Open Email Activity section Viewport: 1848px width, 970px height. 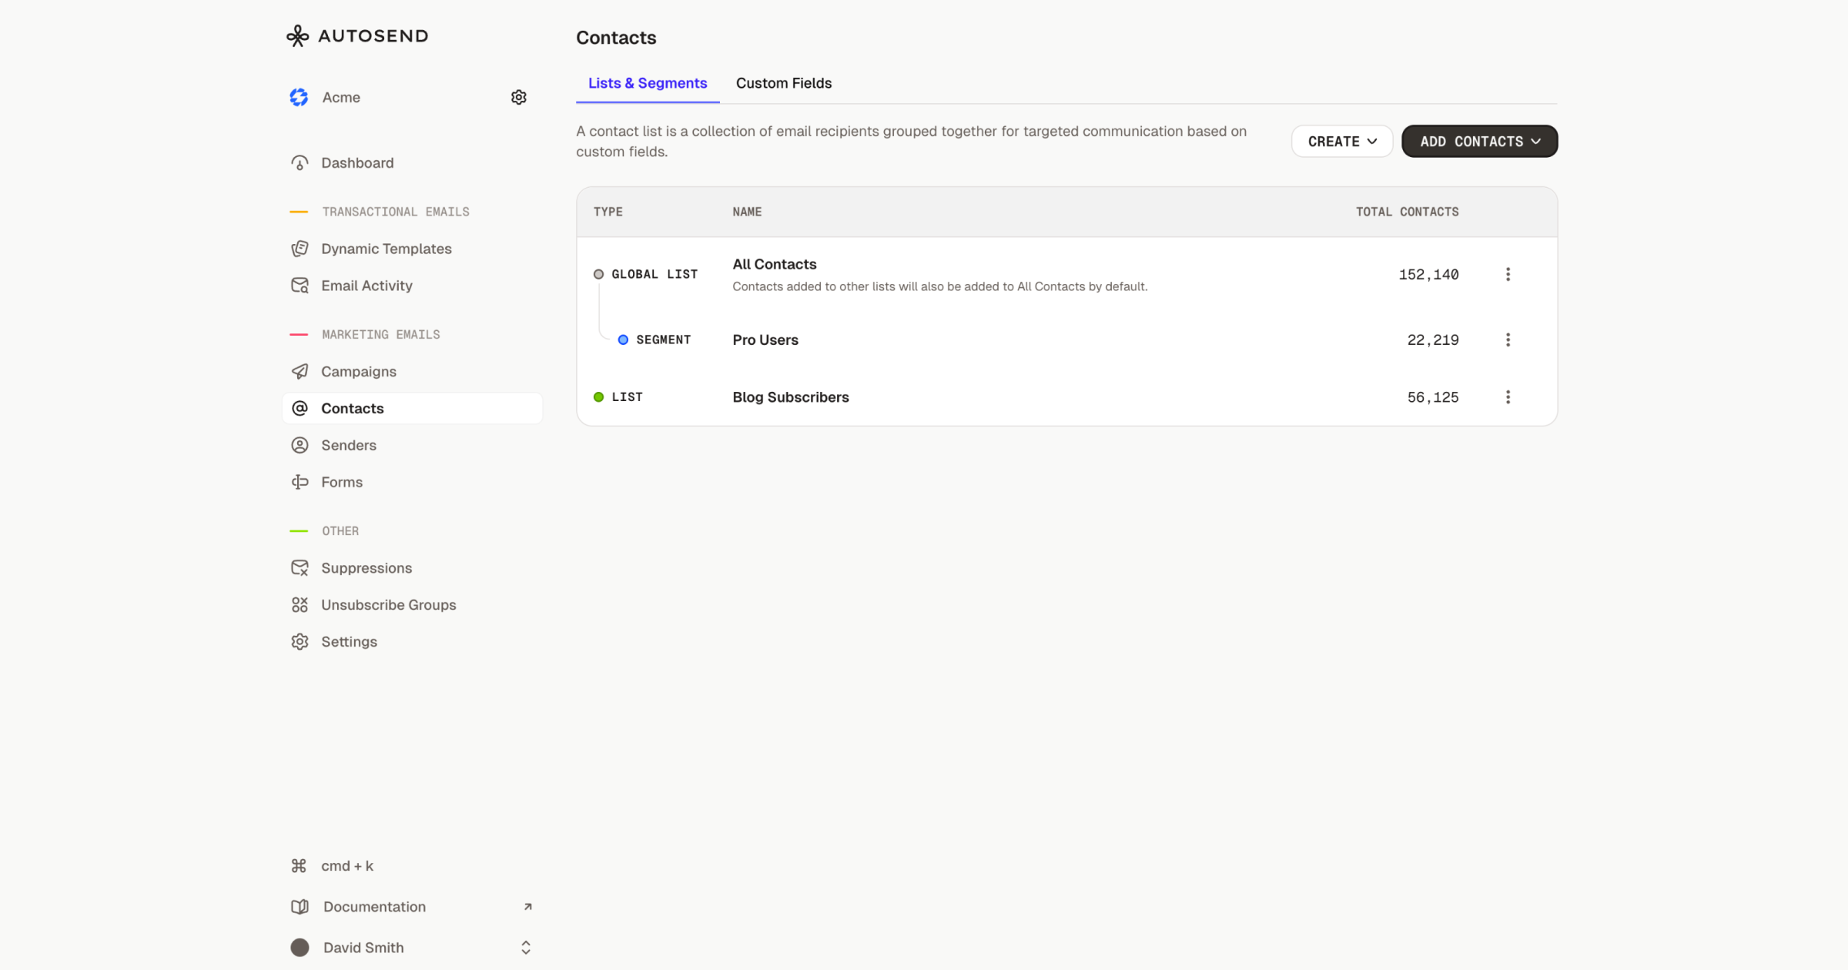coord(367,286)
